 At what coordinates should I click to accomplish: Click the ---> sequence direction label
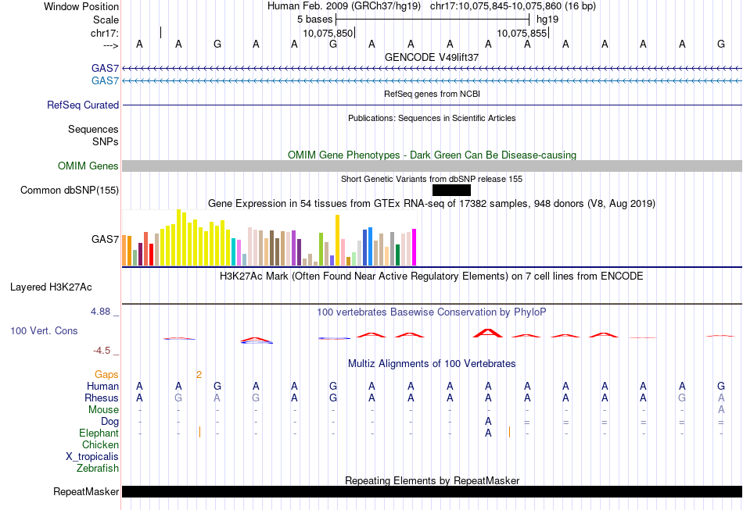(x=111, y=45)
